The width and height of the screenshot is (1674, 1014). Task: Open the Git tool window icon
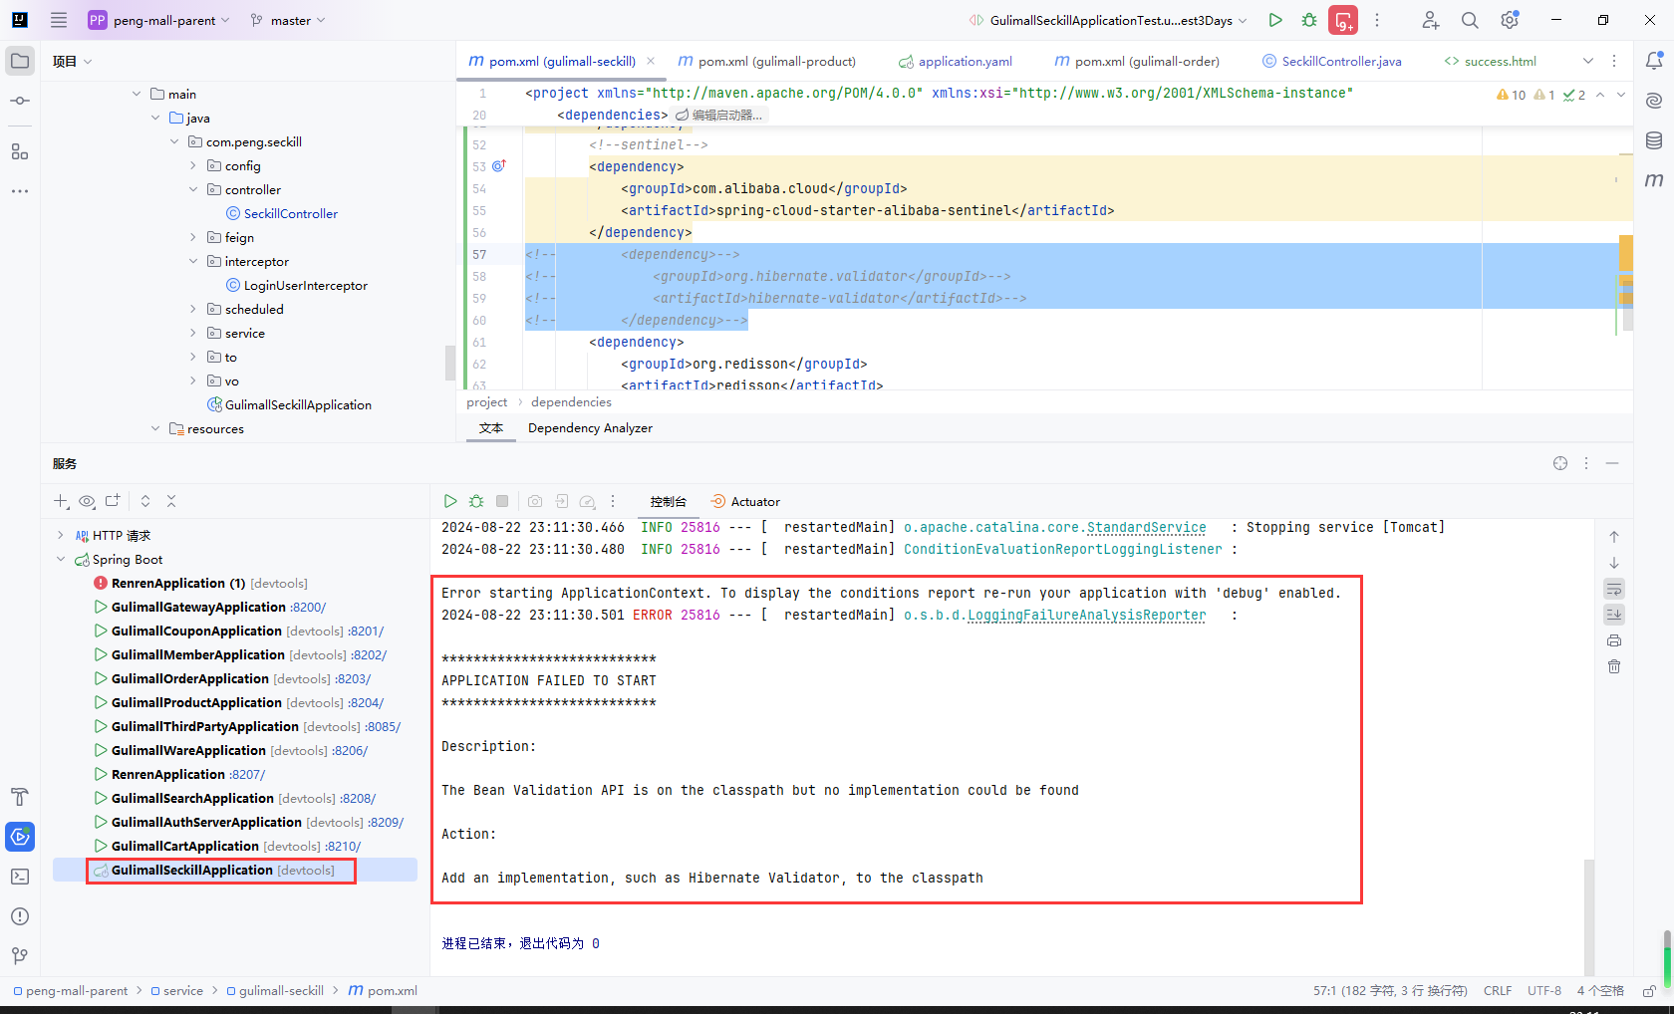[20, 956]
